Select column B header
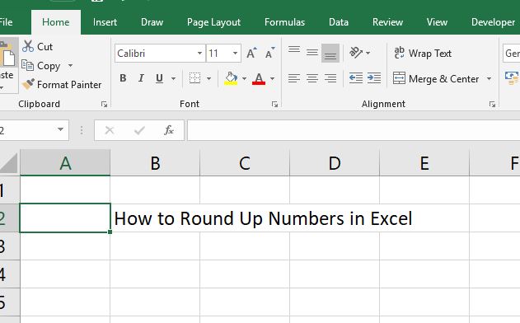The height and width of the screenshot is (323, 520). 155,163
